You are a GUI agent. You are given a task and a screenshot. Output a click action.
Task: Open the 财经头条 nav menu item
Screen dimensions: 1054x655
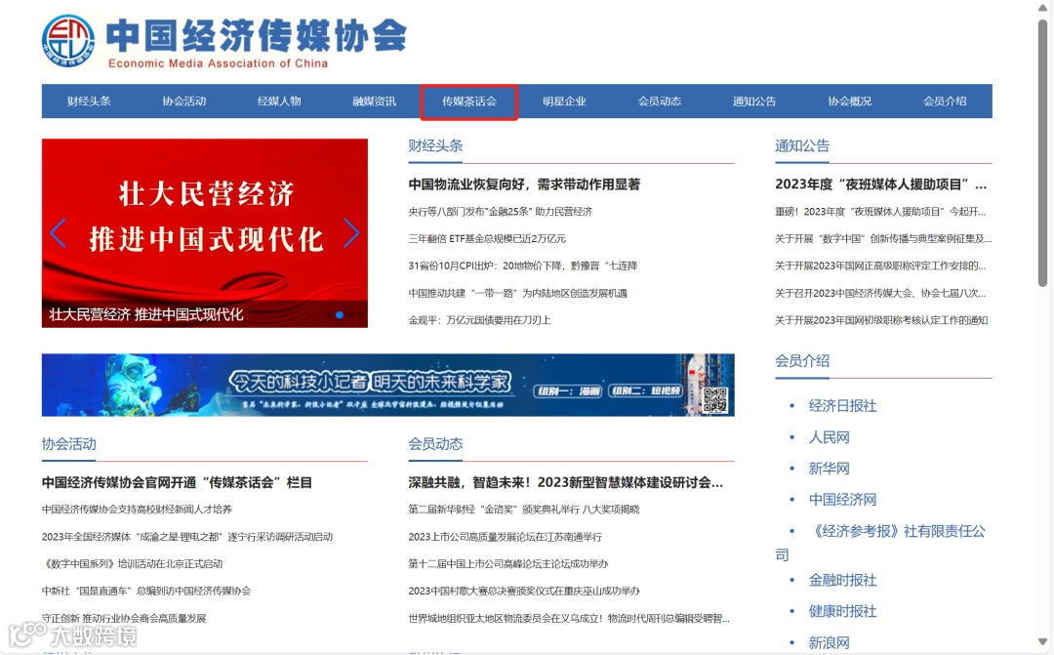tap(89, 102)
